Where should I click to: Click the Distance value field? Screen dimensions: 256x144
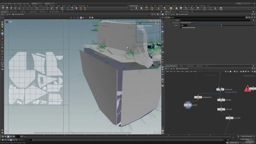[x=184, y=25]
